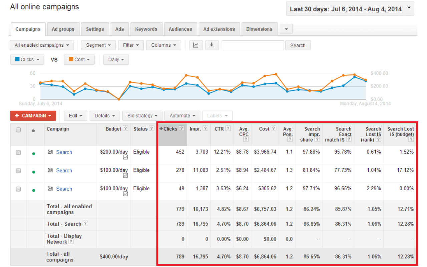
Task: Click help icon next to Cost column header
Action: (274, 128)
